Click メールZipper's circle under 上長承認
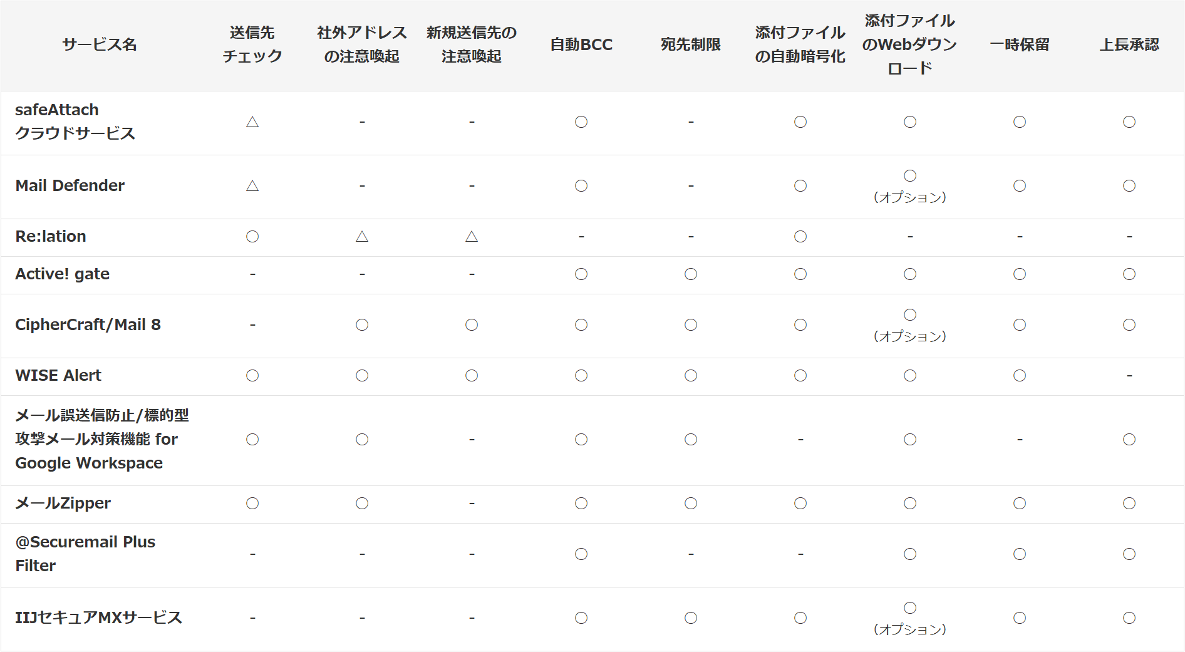Image resolution: width=1185 pixels, height=652 pixels. coord(1129,503)
